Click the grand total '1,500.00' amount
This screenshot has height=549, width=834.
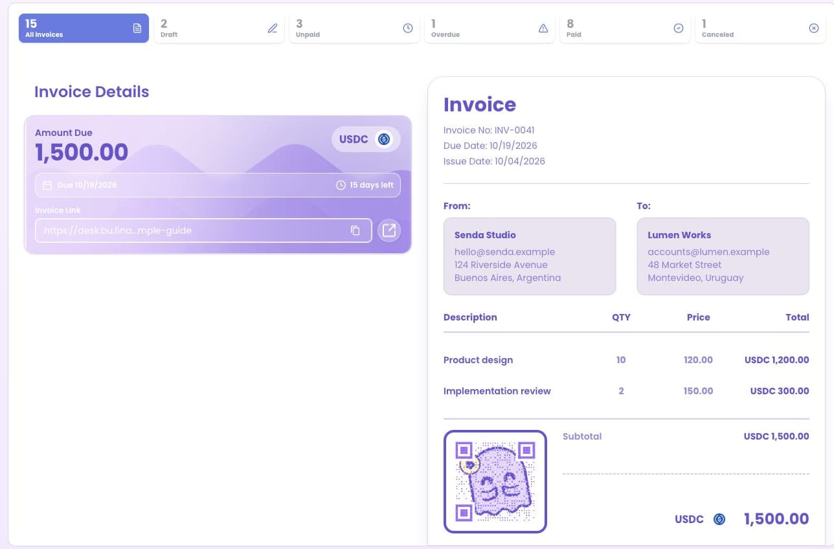pyautogui.click(x=776, y=519)
